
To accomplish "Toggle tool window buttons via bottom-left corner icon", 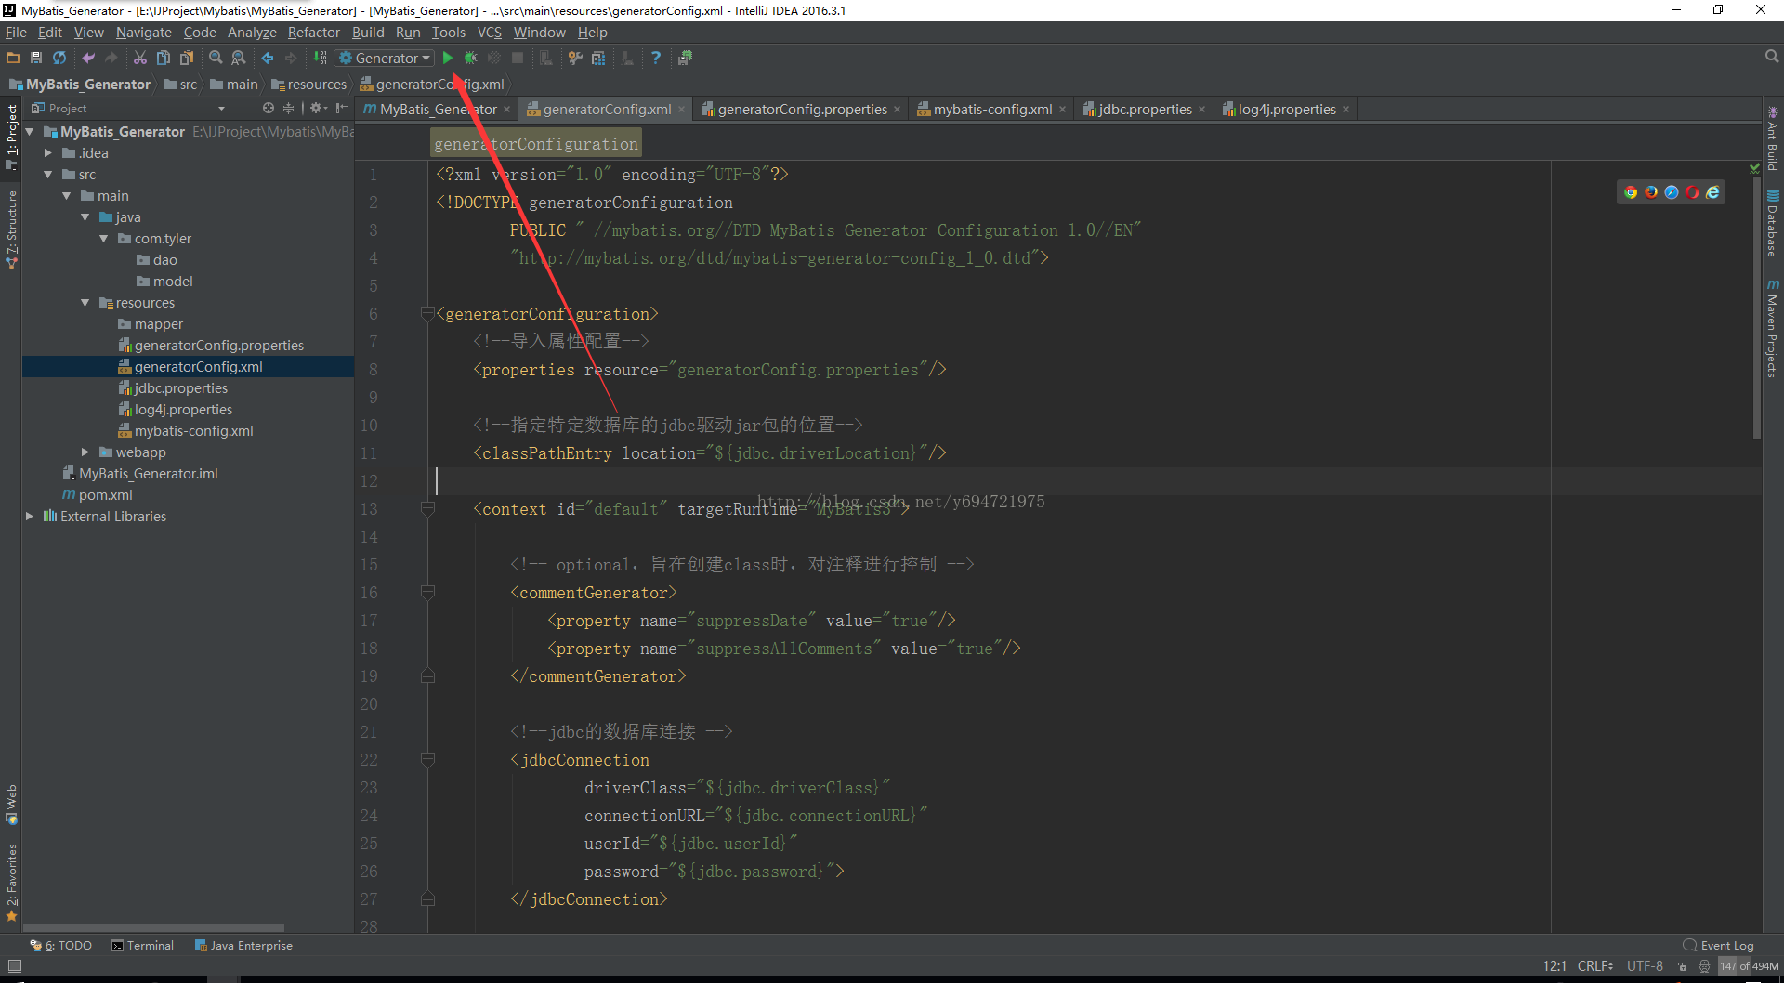I will [x=14, y=966].
